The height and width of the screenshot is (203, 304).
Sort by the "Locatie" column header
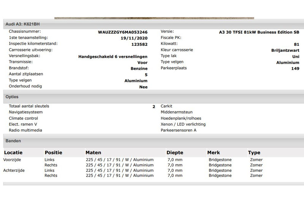point(13,153)
